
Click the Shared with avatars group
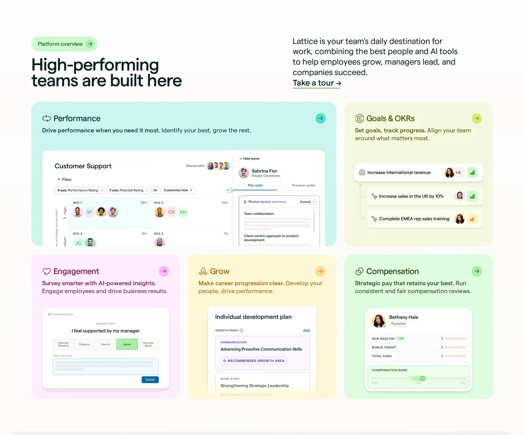(x=218, y=166)
